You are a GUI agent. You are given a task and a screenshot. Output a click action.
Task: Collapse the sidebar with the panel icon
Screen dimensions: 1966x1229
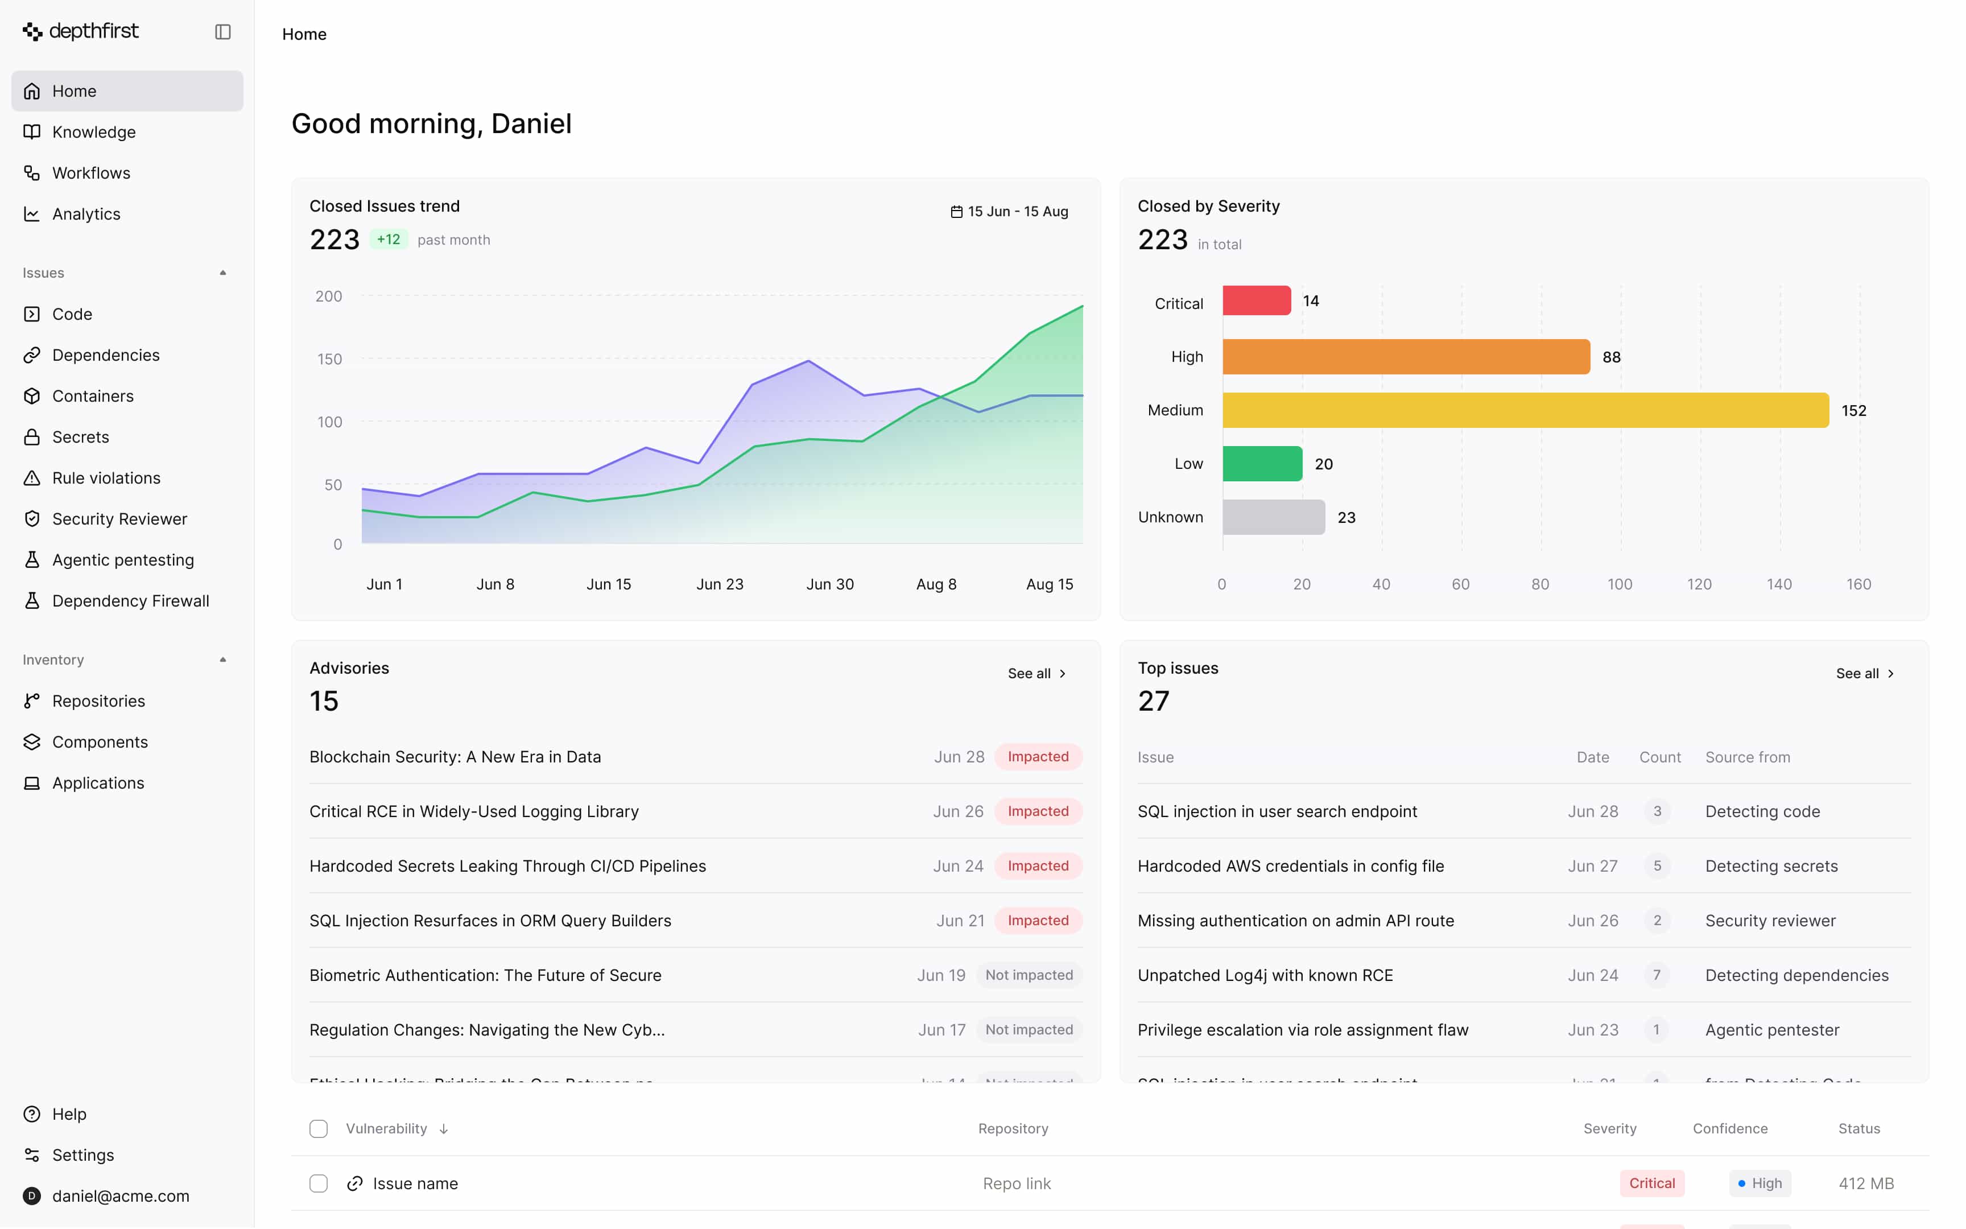pyautogui.click(x=222, y=32)
